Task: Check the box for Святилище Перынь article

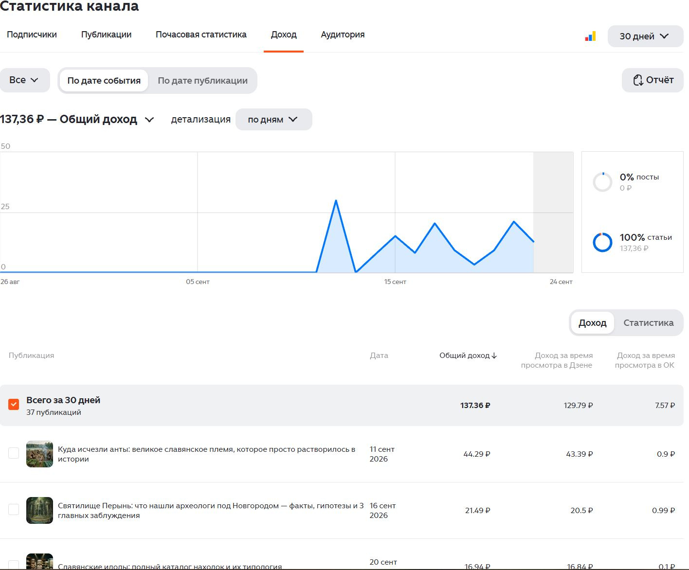Action: tap(14, 509)
